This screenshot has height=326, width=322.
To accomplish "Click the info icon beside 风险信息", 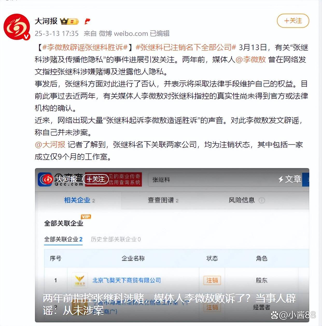I will pyautogui.click(x=262, y=200).
